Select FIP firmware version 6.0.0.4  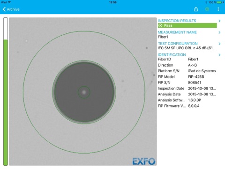point(194,106)
